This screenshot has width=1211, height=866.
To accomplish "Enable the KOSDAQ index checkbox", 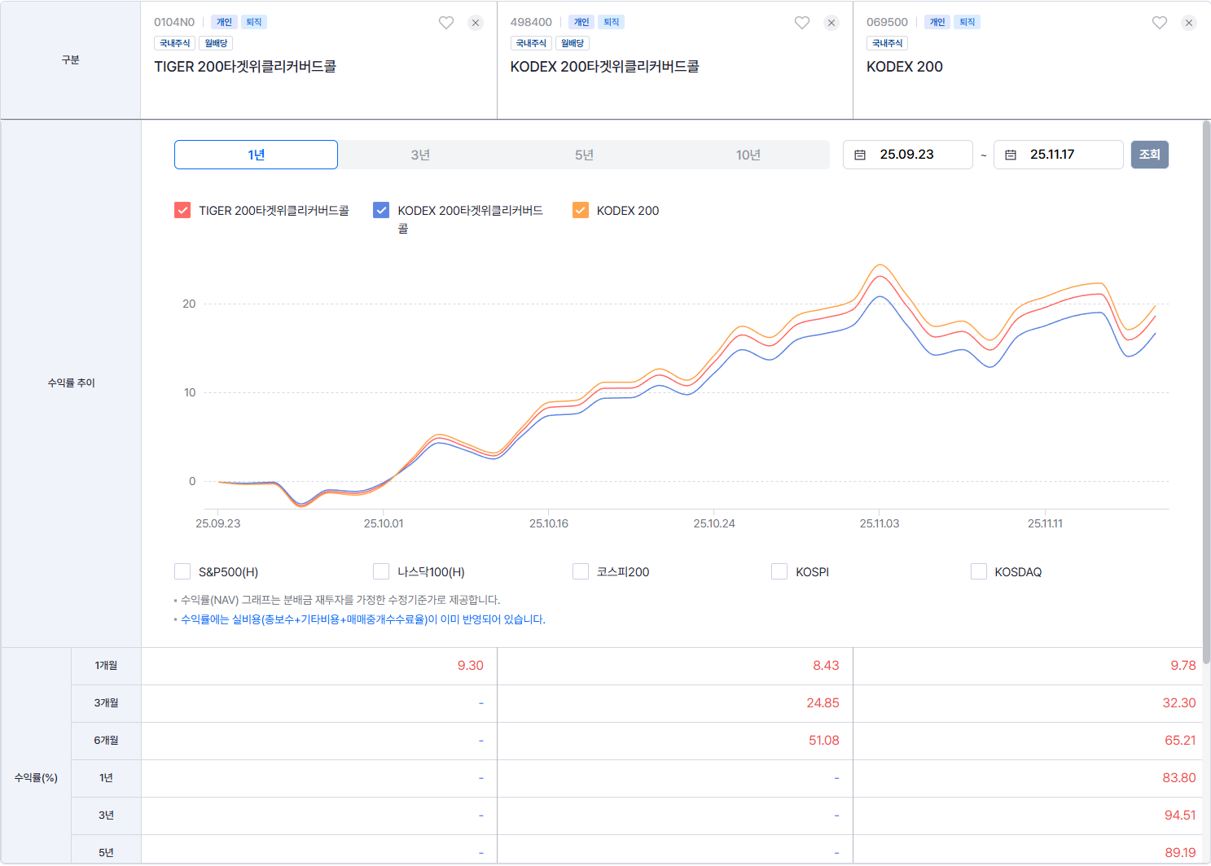I will (979, 572).
